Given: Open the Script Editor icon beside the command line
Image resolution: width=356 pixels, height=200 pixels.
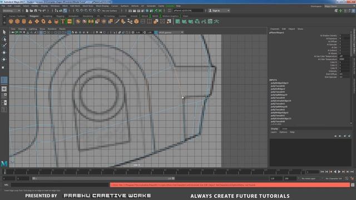Looking at the screenshot, I should 353,185.
